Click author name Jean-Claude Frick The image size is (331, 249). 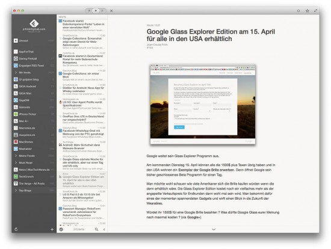(x=157, y=45)
